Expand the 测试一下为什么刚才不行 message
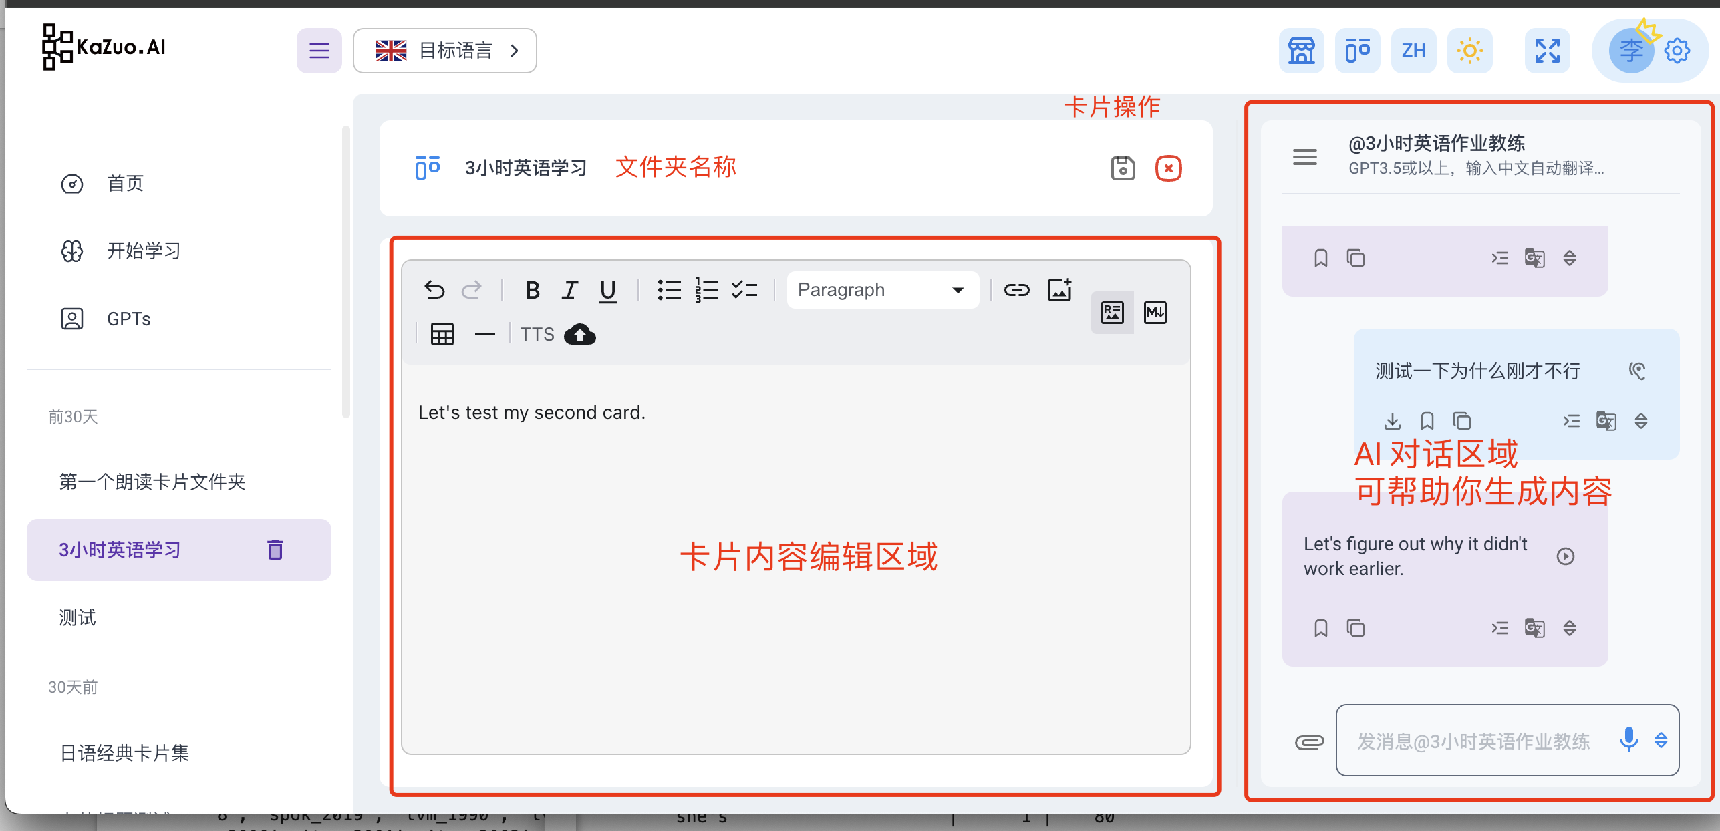The image size is (1720, 831). click(1641, 422)
